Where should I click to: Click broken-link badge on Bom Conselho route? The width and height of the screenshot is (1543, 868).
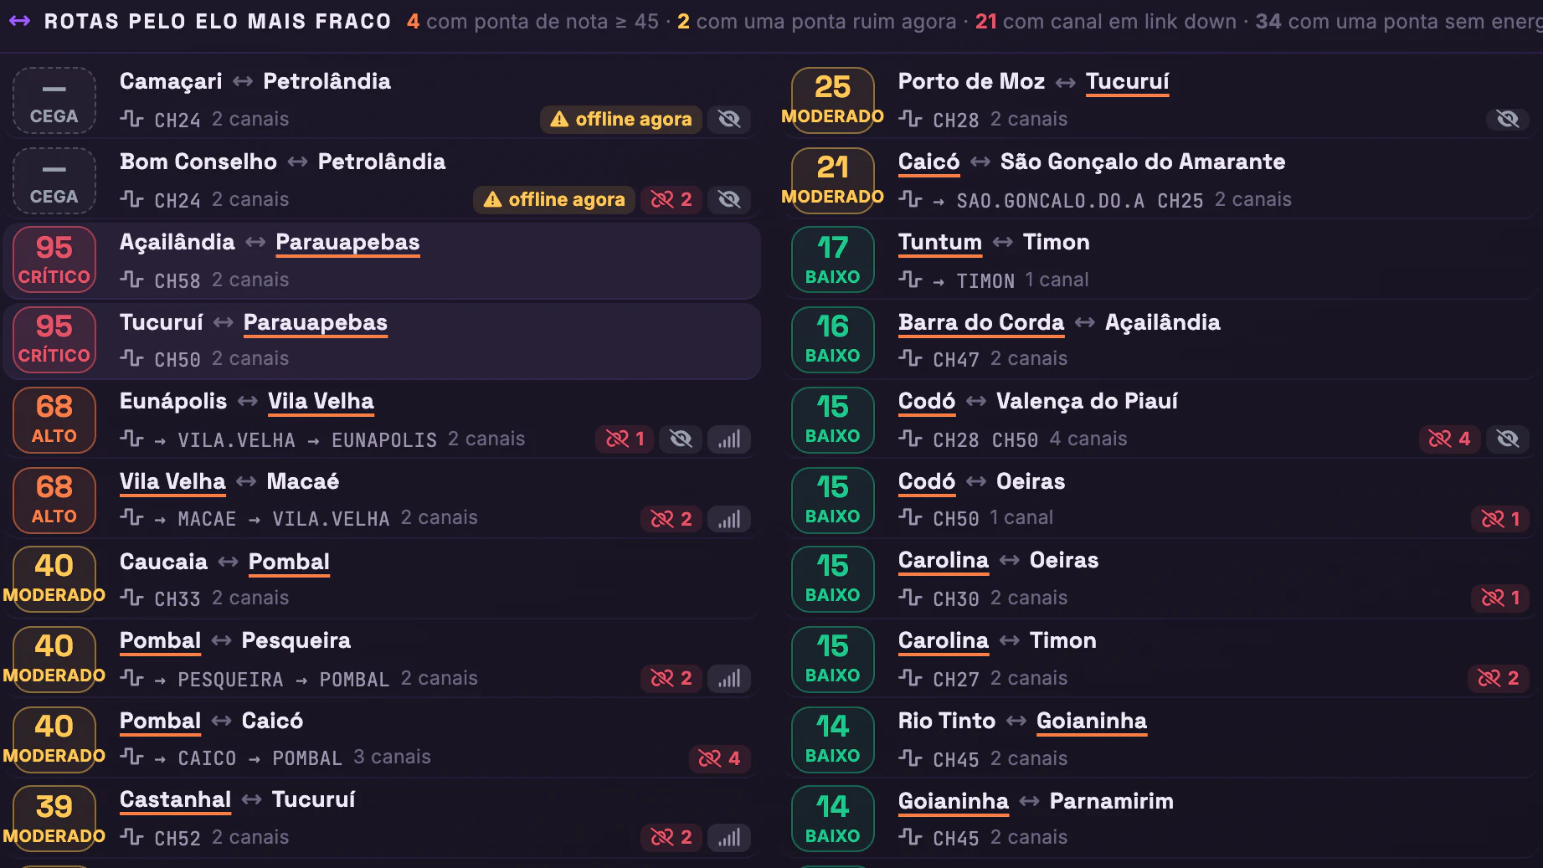(671, 199)
